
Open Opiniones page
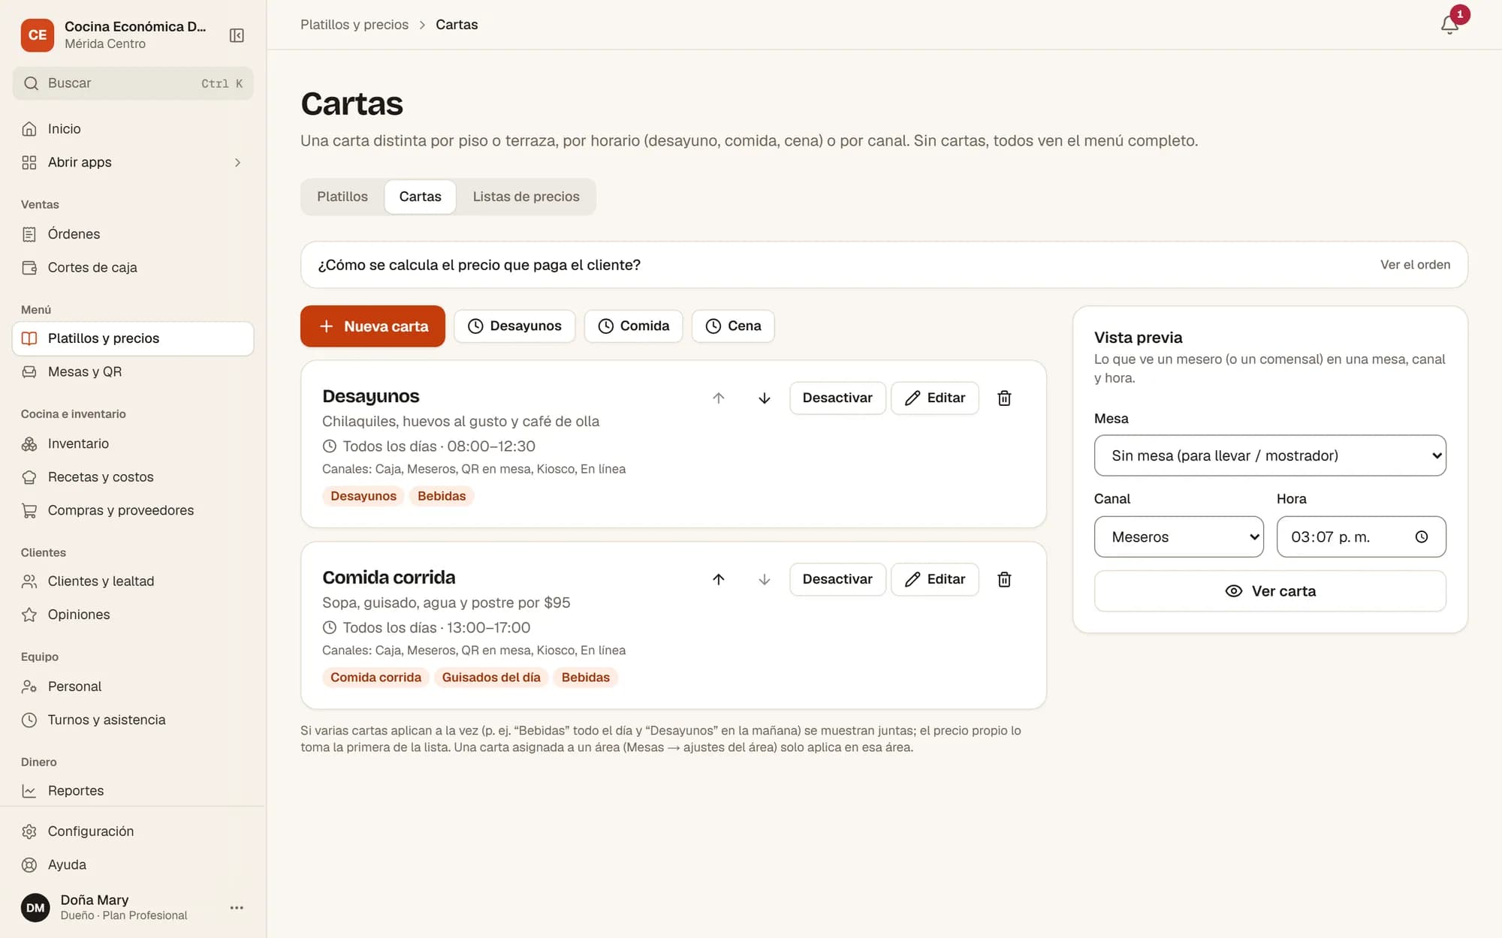(133, 615)
